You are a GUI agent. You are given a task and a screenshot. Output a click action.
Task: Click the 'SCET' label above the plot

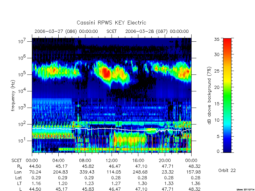(x=112, y=31)
